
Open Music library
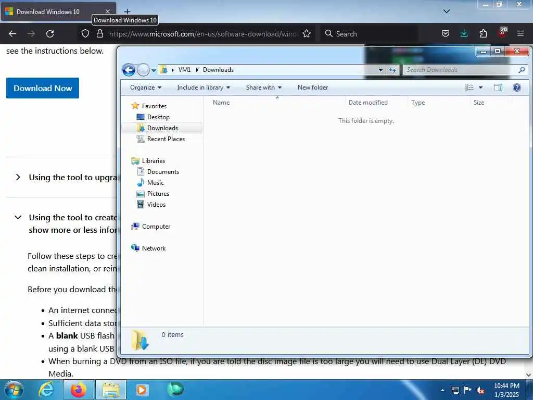point(155,183)
